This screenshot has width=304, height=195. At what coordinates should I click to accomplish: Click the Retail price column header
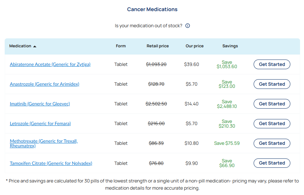[158, 46]
